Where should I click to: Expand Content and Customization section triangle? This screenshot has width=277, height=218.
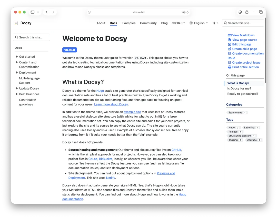coord(17,62)
